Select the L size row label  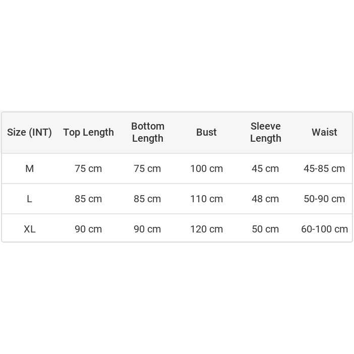(29, 199)
